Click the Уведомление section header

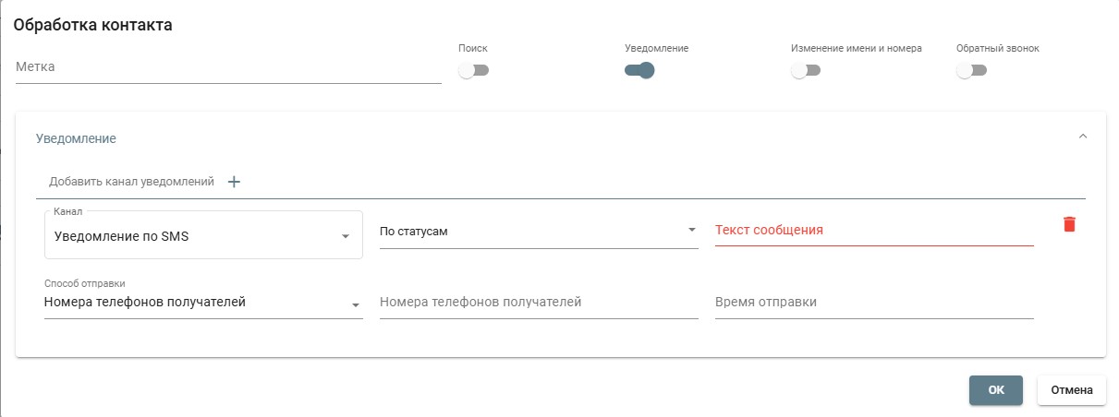pyautogui.click(x=76, y=138)
